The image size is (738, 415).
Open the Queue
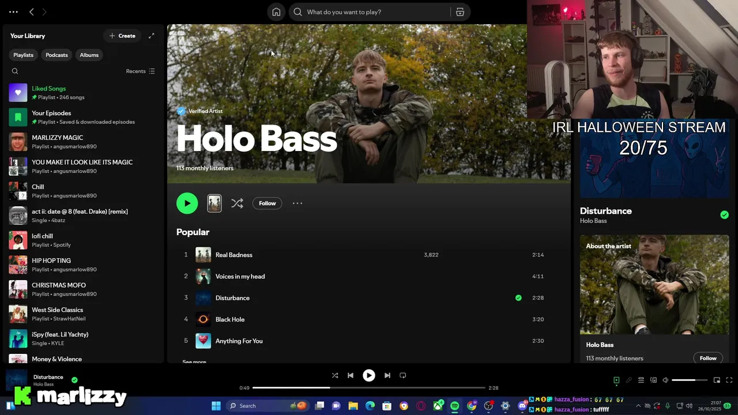pos(641,380)
